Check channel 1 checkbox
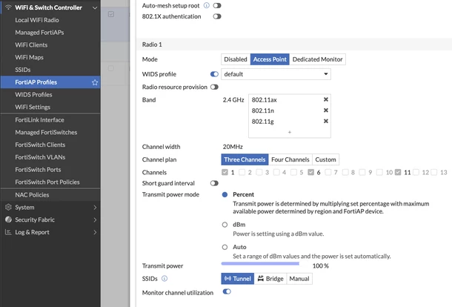Screen dimensions: 452x307 (225, 172)
